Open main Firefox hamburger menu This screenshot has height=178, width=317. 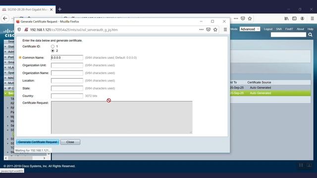313,19
